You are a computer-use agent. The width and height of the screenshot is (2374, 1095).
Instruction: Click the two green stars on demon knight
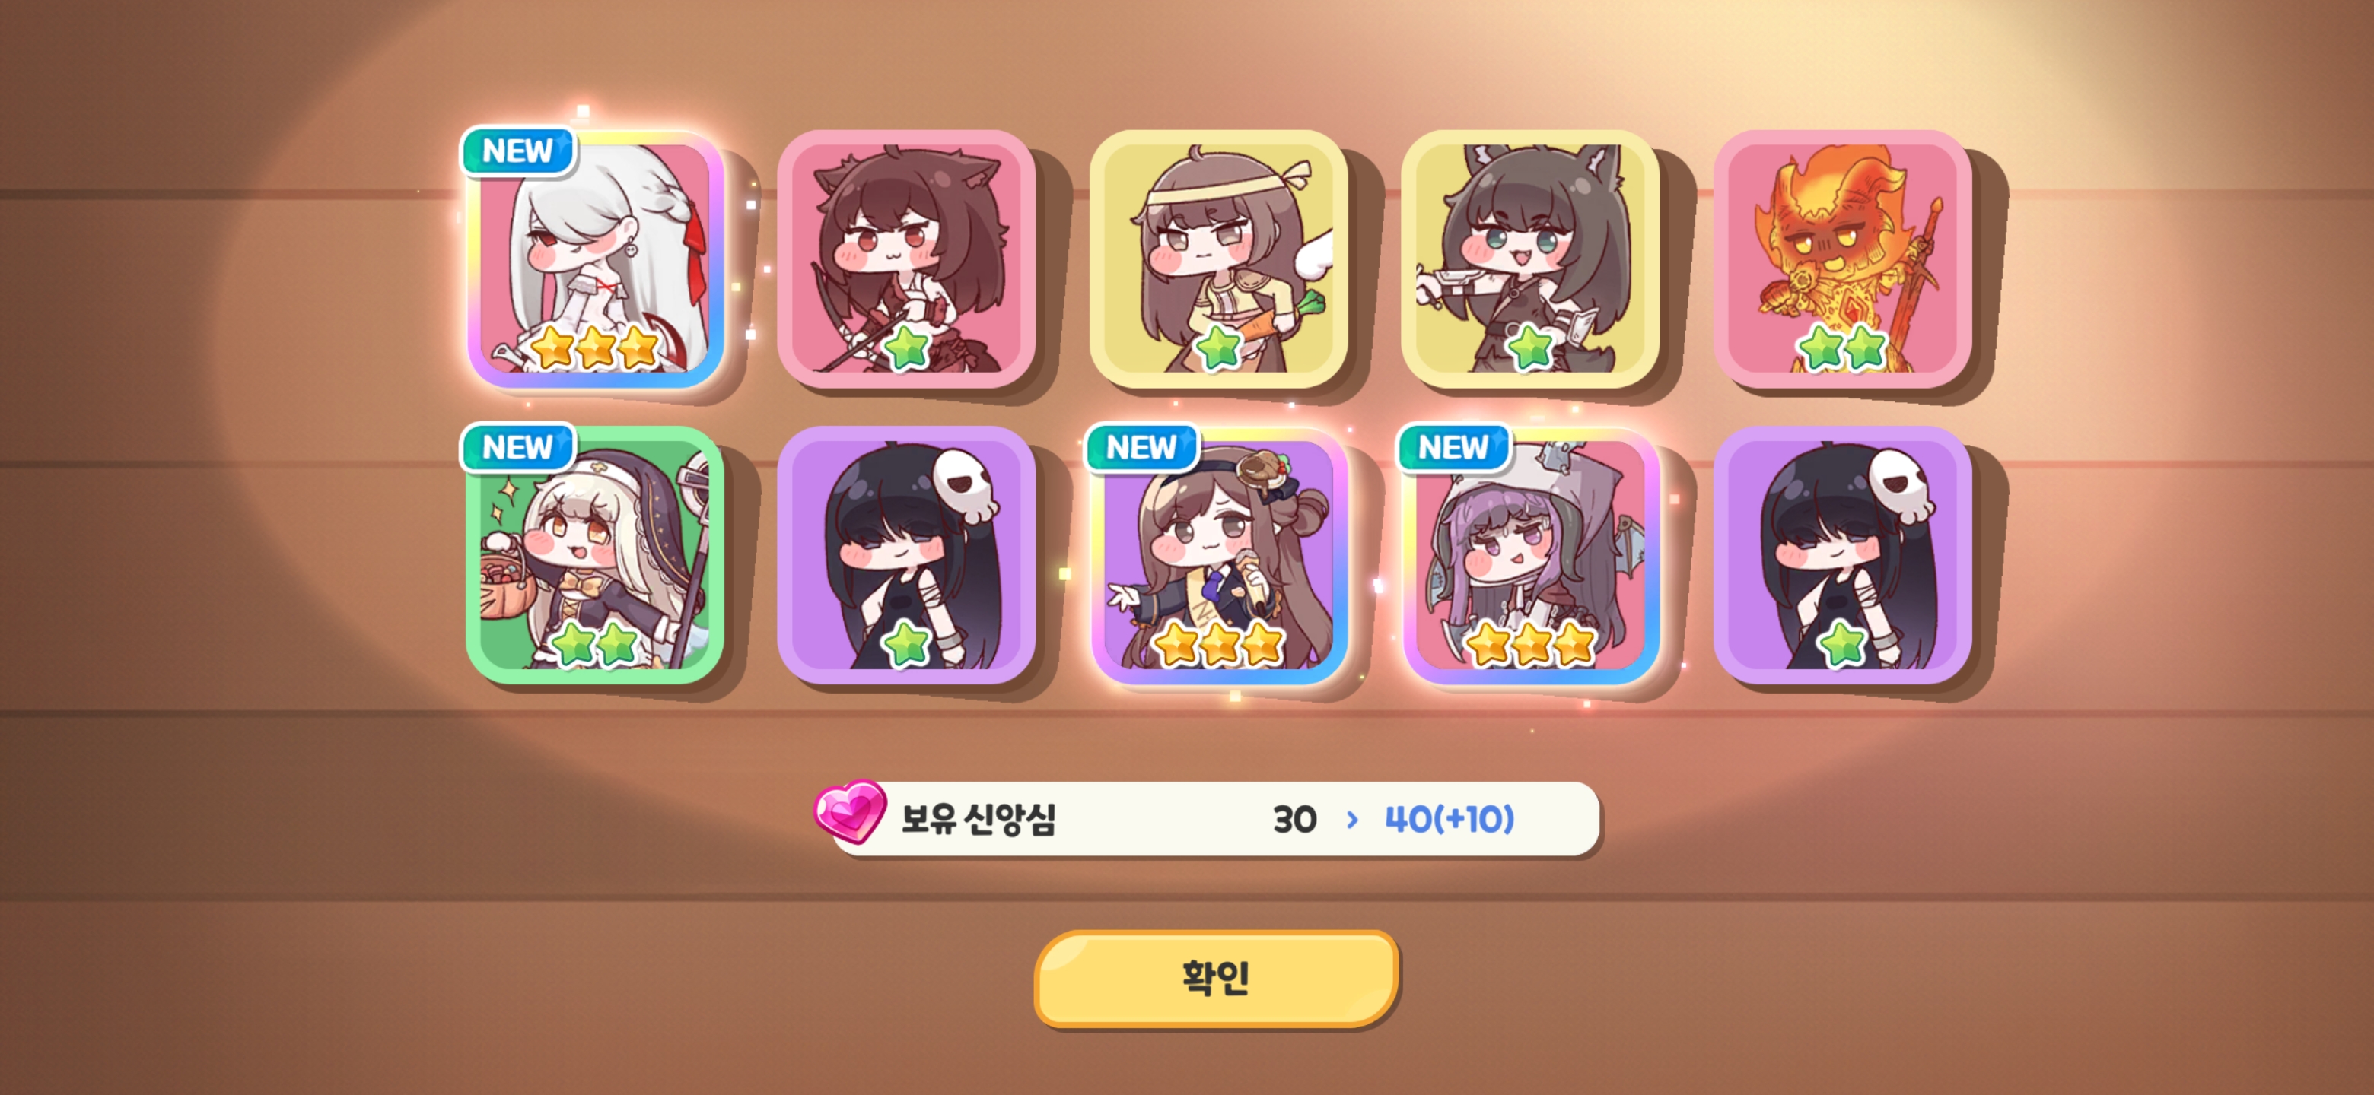click(x=1842, y=348)
